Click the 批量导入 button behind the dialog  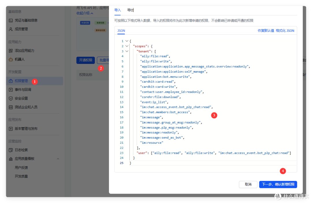103,60
